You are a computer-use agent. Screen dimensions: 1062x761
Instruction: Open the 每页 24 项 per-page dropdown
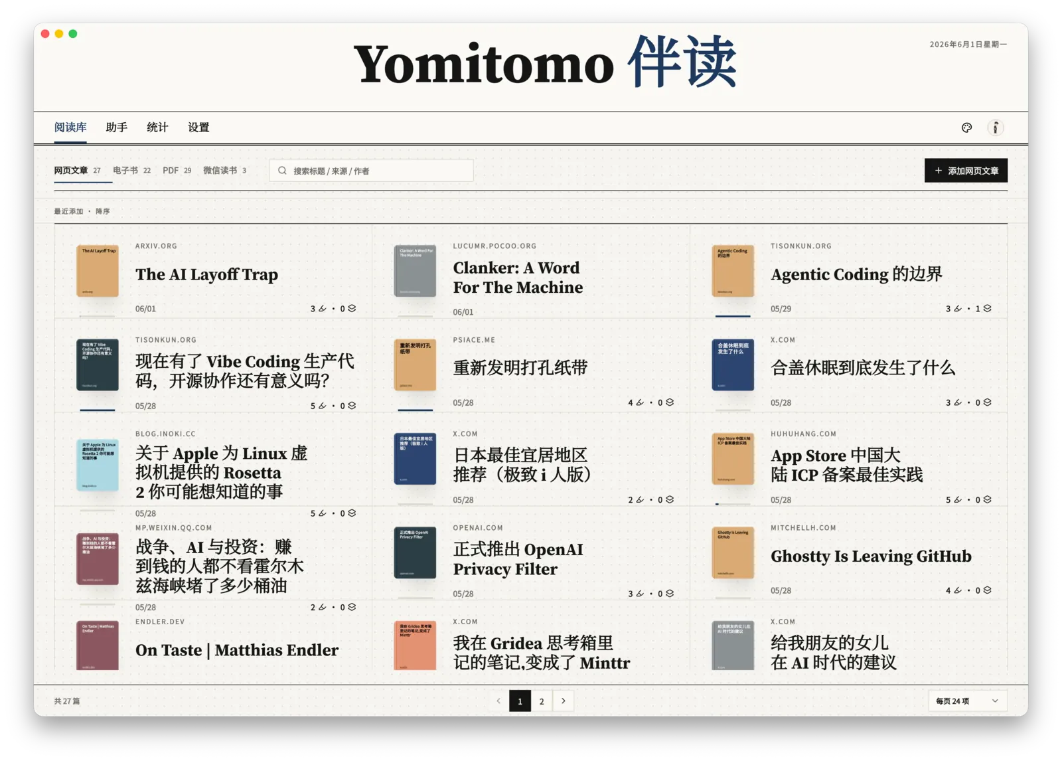pyautogui.click(x=967, y=701)
